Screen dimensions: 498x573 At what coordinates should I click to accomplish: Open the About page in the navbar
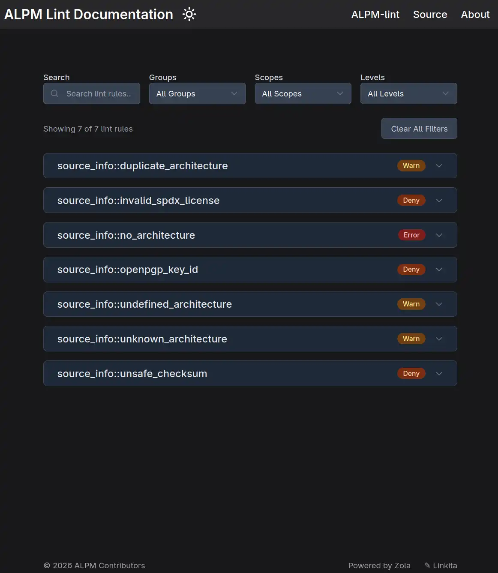tap(475, 15)
